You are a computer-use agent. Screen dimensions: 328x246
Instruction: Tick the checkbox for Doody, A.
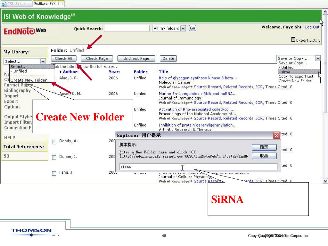click(54, 142)
